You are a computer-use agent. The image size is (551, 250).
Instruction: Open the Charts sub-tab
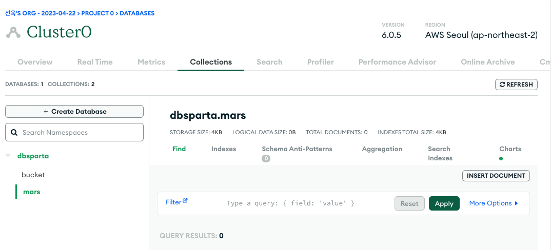pos(510,149)
